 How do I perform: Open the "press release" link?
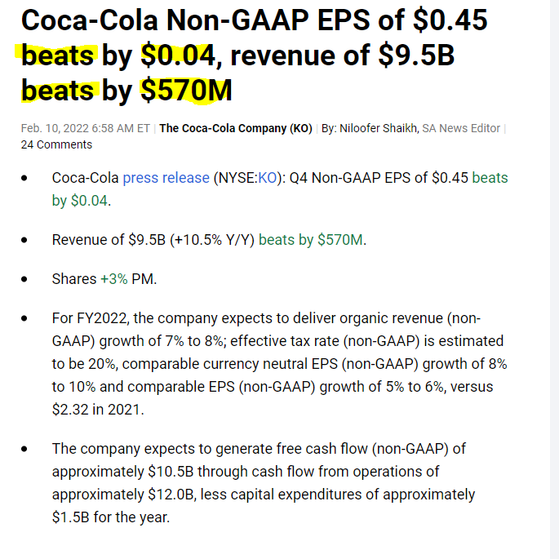click(166, 178)
